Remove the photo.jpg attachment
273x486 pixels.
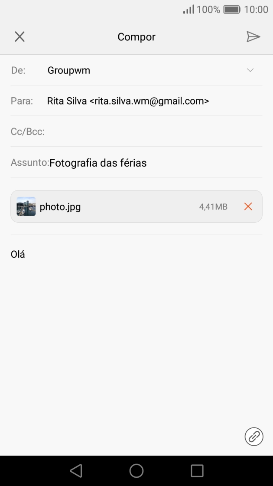click(248, 207)
